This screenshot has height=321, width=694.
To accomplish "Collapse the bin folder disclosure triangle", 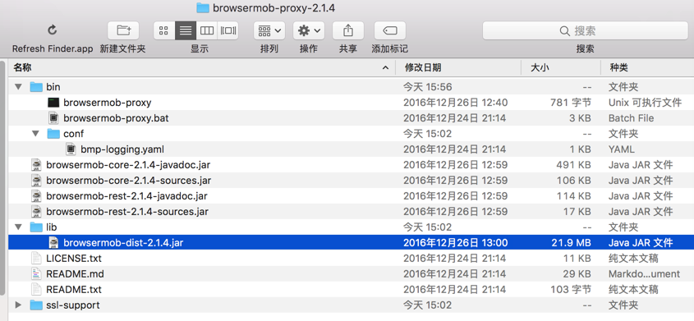I will (x=18, y=87).
